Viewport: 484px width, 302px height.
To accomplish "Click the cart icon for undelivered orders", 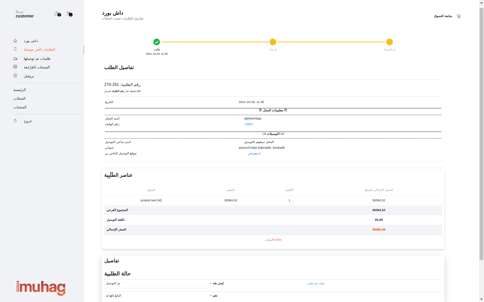I will [x=15, y=49].
